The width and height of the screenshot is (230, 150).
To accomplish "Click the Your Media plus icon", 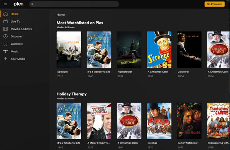I will [x=5, y=59].
